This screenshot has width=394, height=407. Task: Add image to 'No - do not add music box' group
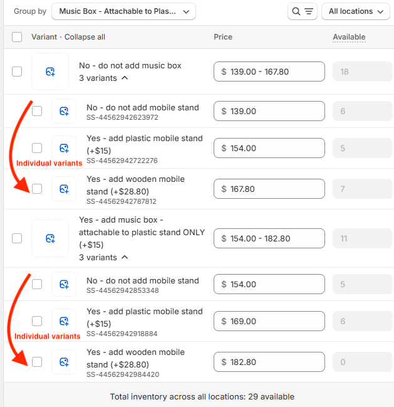(x=50, y=71)
